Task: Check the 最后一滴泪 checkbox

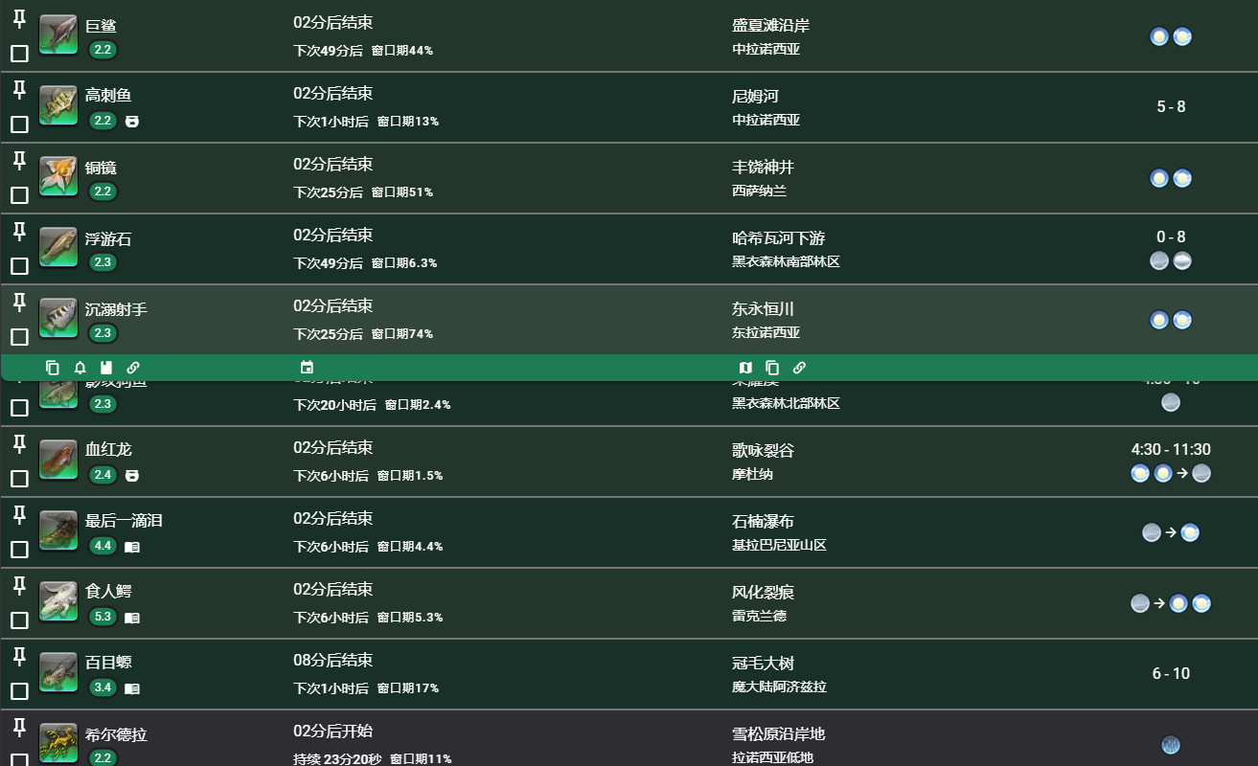Action: (19, 550)
